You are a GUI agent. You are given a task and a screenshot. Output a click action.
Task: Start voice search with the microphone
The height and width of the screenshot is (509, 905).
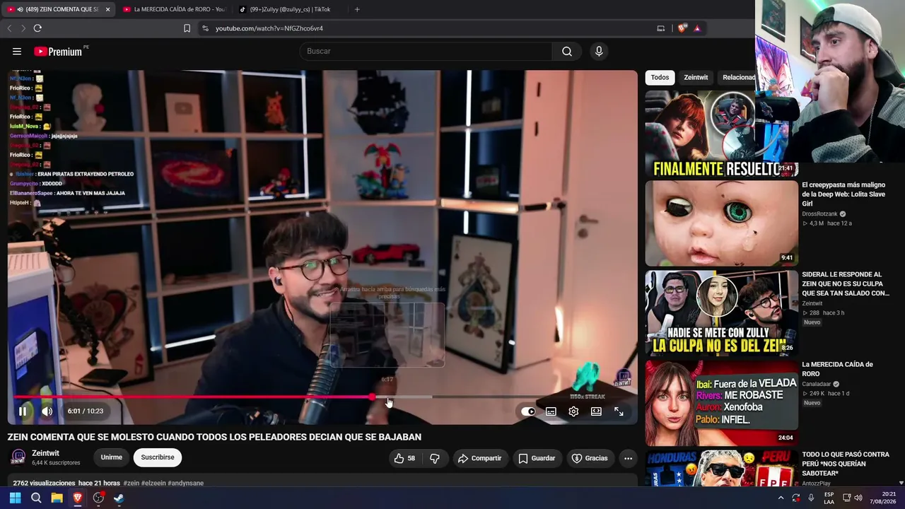point(599,51)
